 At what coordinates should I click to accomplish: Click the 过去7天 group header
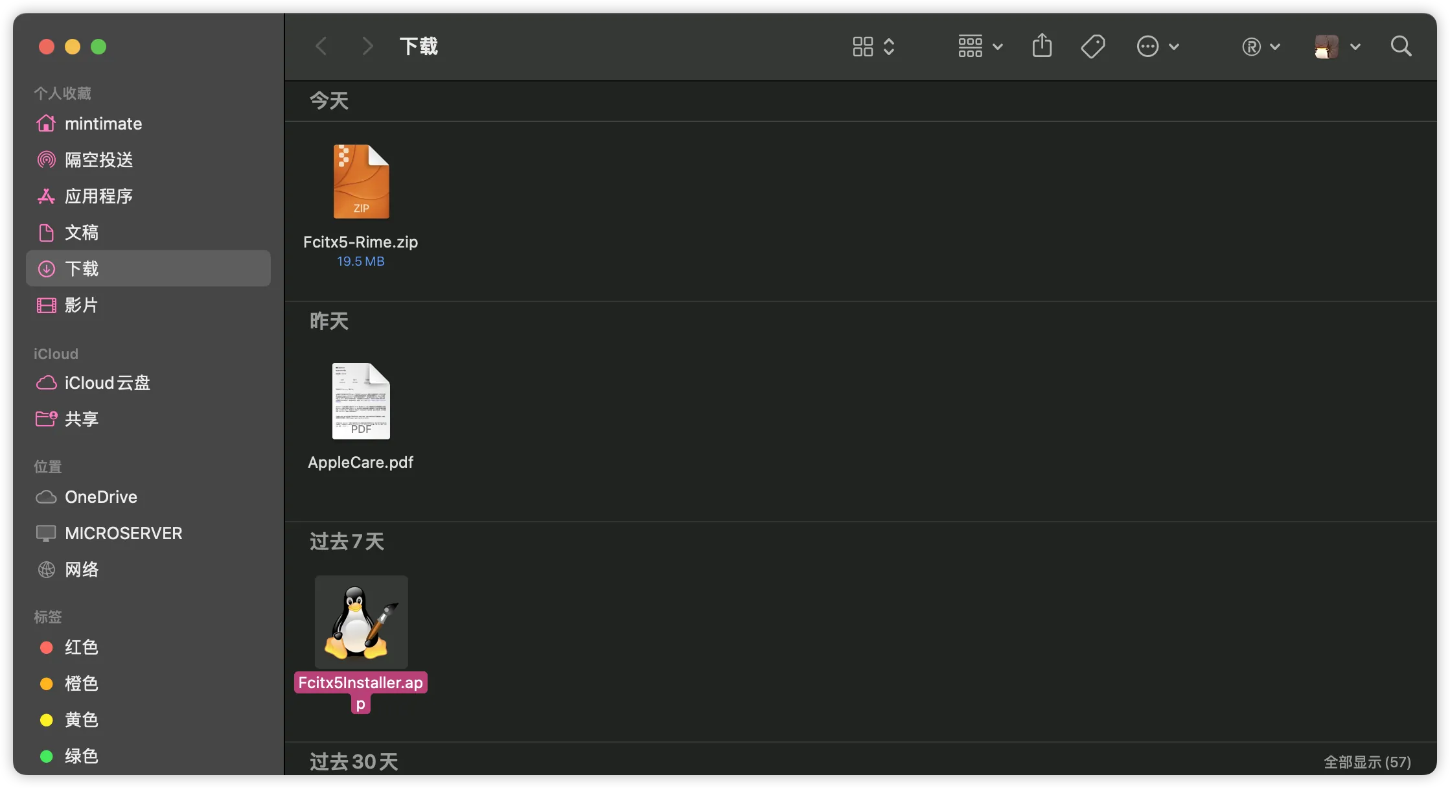click(x=347, y=541)
